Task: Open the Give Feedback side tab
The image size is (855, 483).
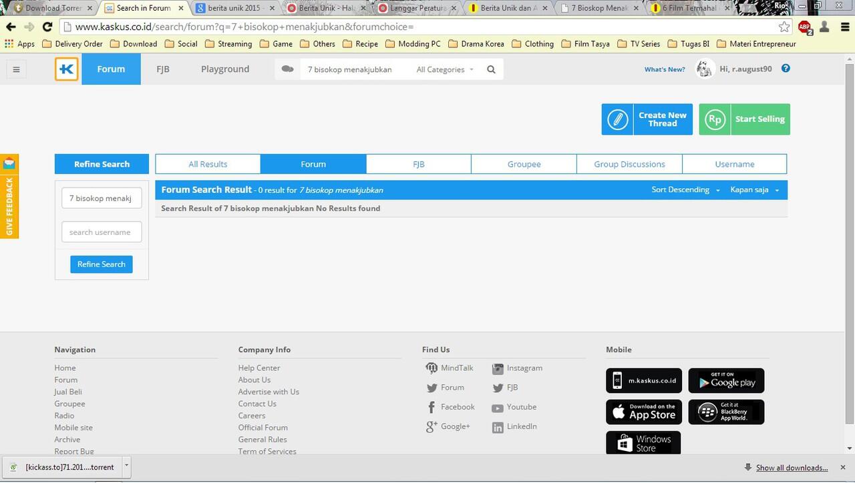Action: (x=9, y=196)
